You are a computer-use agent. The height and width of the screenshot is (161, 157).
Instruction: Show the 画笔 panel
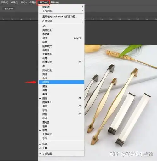[x=61, y=58]
